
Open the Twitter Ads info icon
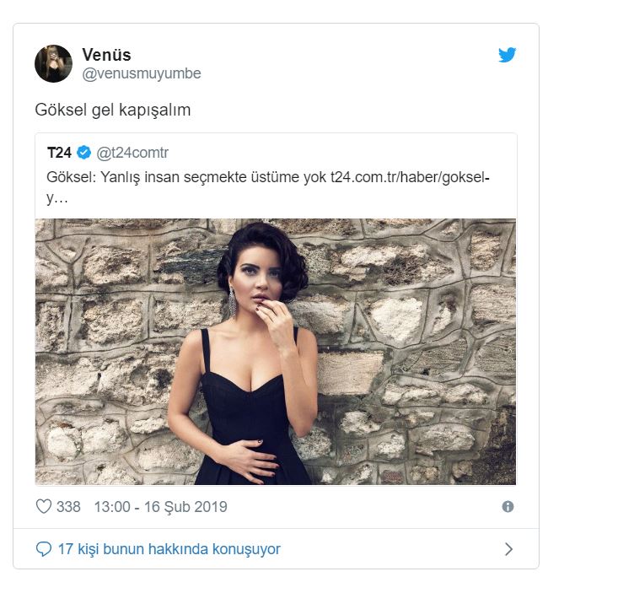508,507
